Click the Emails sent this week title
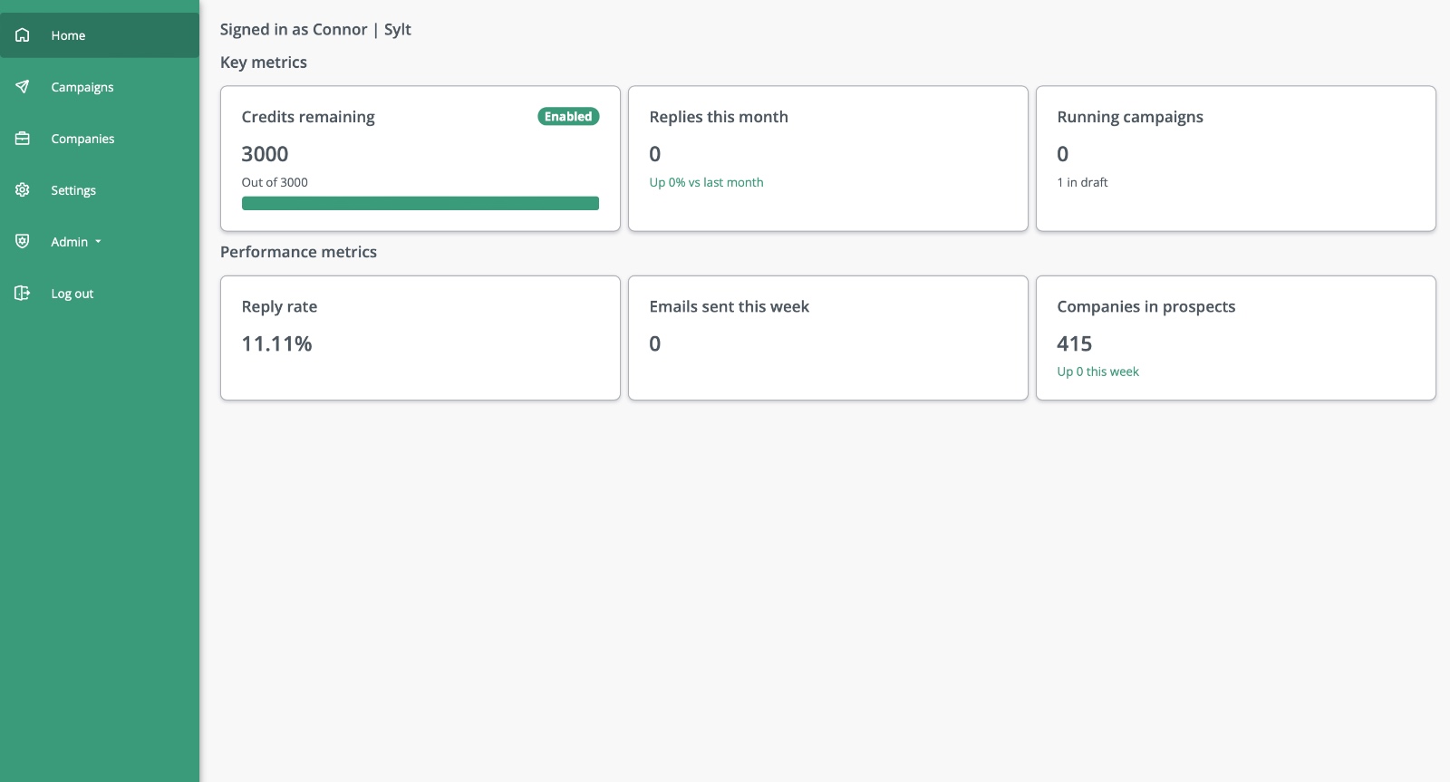Image resolution: width=1450 pixels, height=782 pixels. [x=730, y=306]
